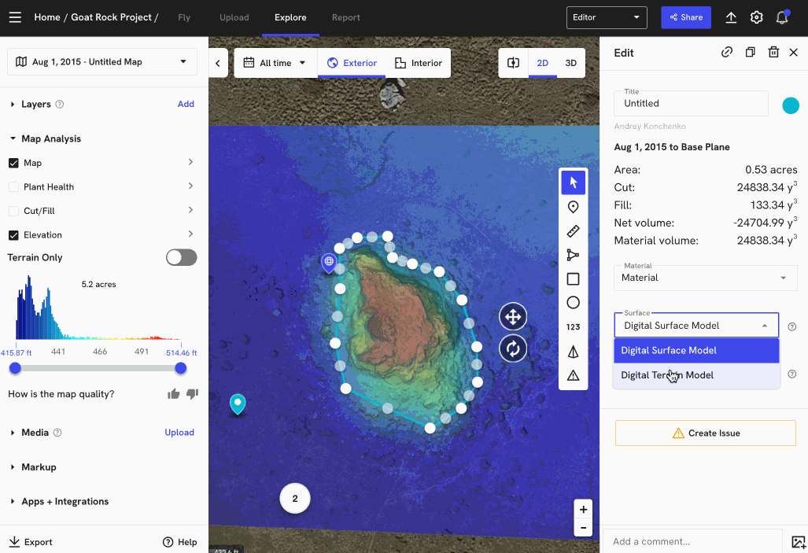The width and height of the screenshot is (808, 553).
Task: Switch to the Interior tab
Action: coord(418,62)
